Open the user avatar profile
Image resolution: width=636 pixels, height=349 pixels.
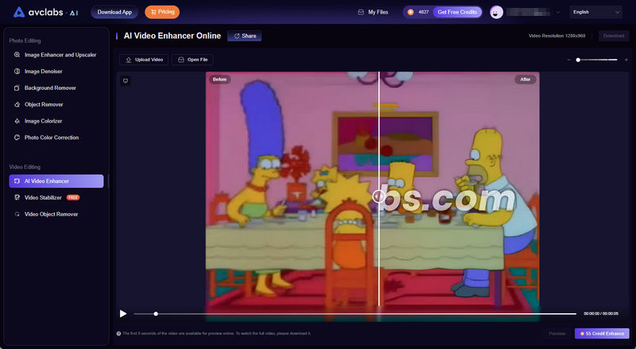coord(496,12)
